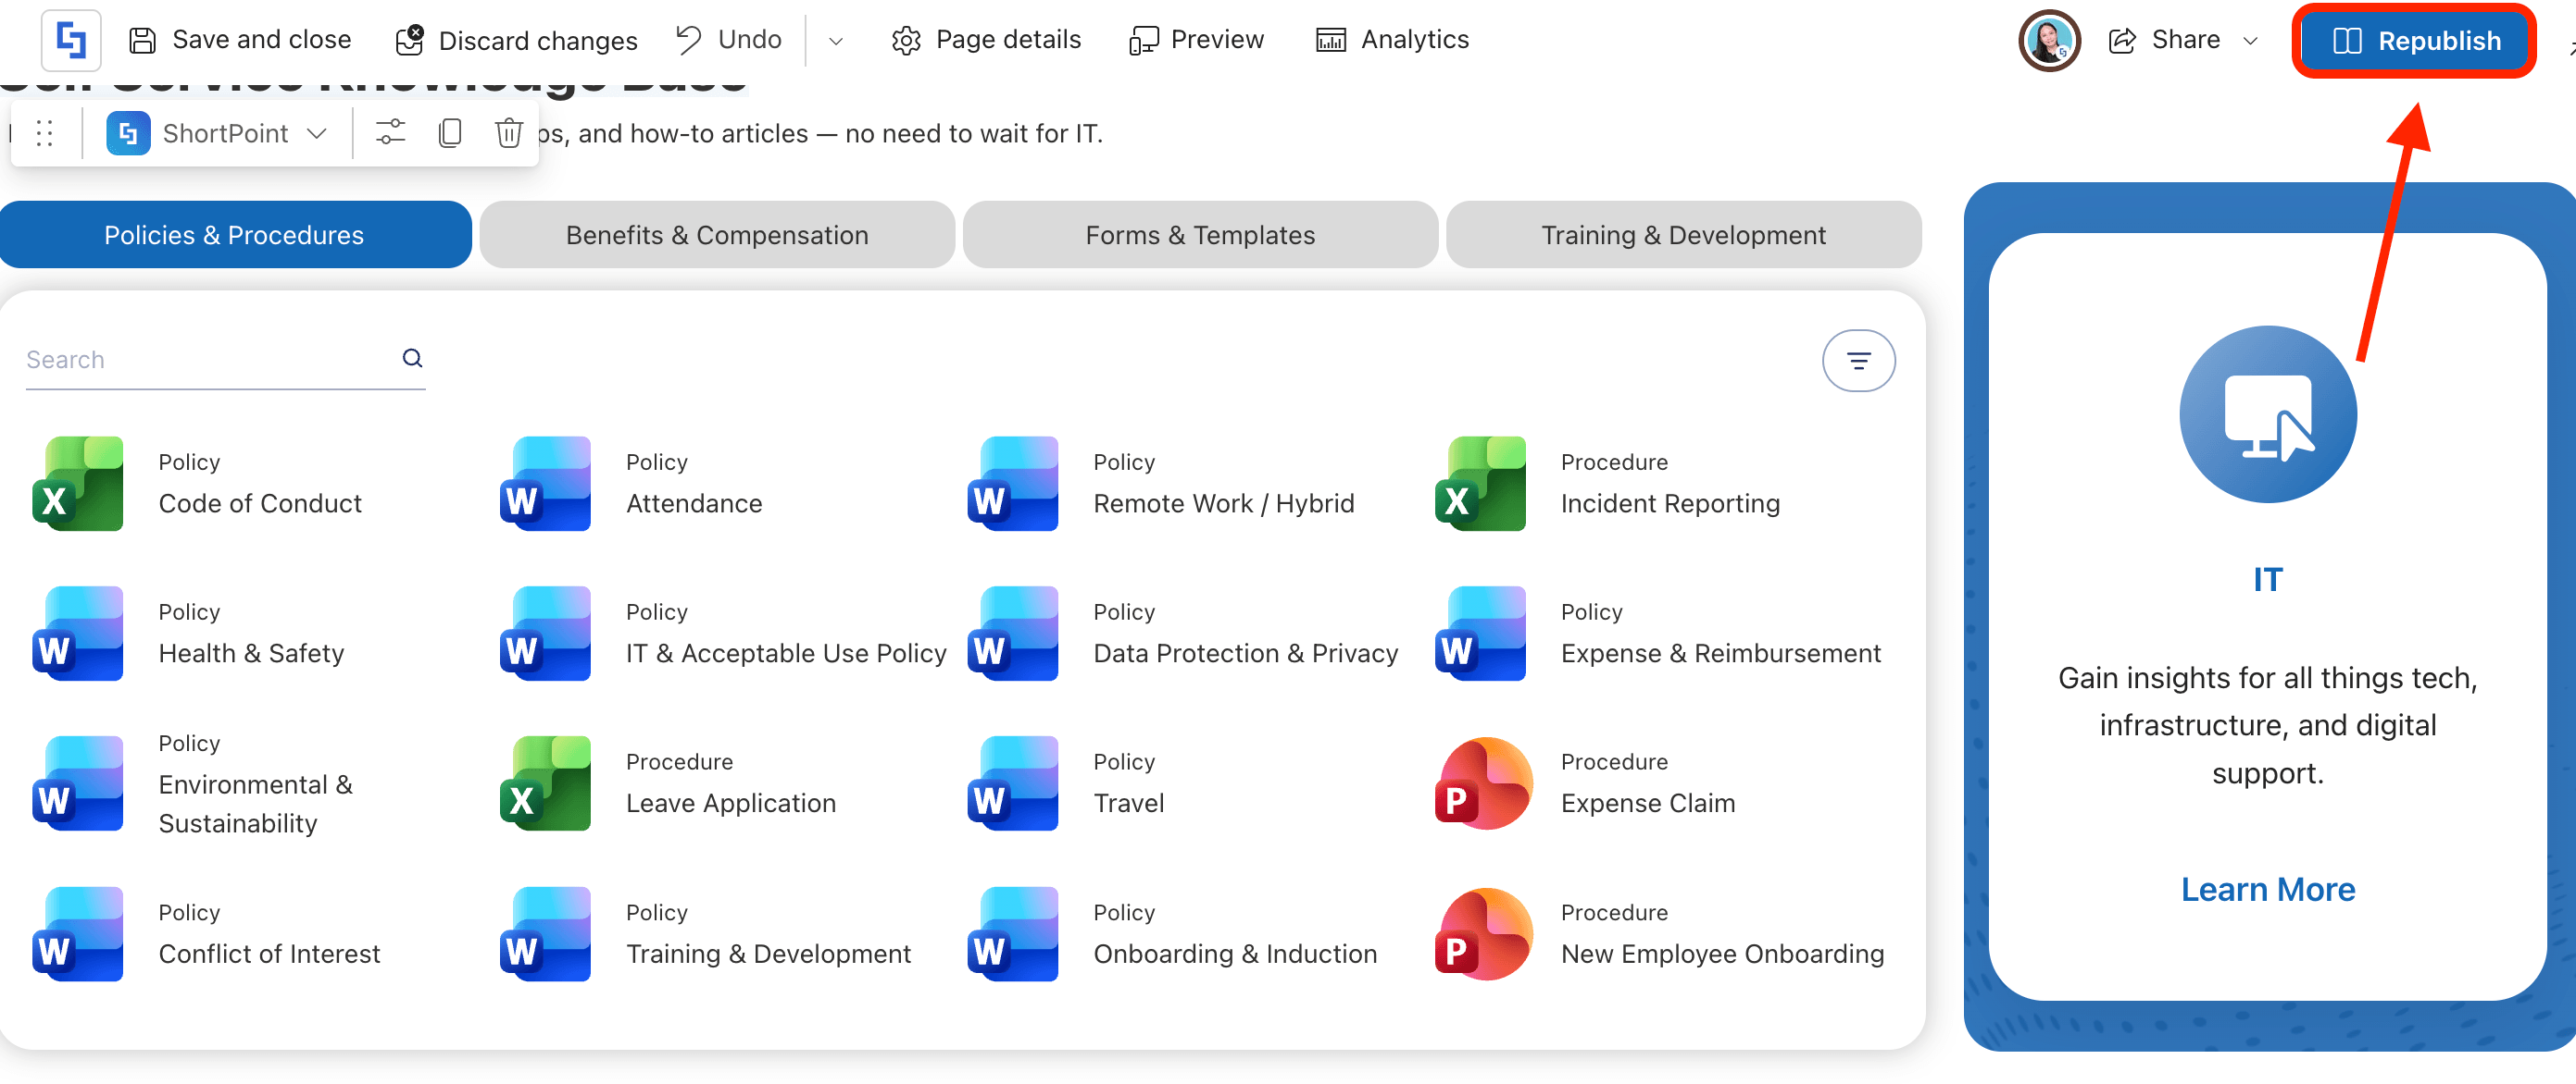Screen dimensions: 2576x1084
Task: Click the Travel policy title
Action: pos(1129,803)
